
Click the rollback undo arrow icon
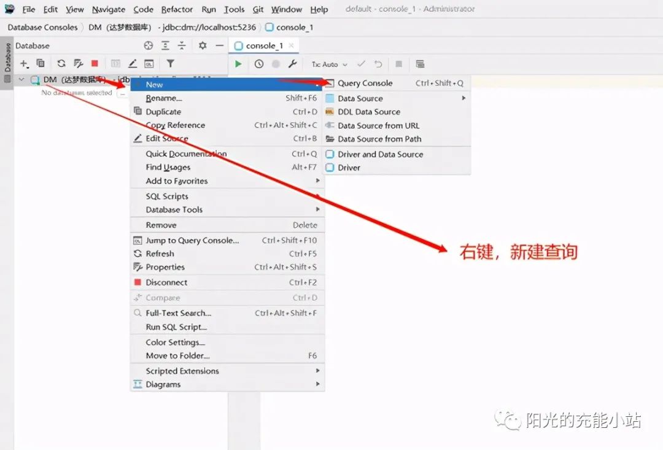378,64
